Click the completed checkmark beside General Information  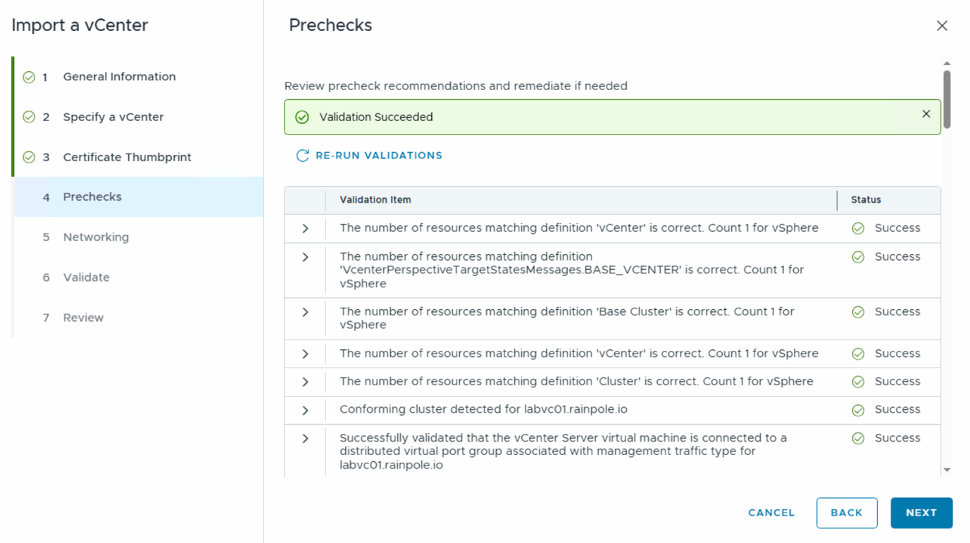29,77
